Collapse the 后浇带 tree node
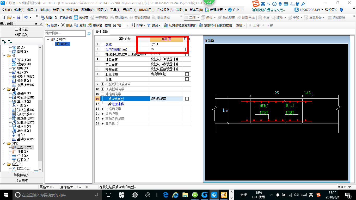Screen dimensions: 356x200 (x=48, y=40)
